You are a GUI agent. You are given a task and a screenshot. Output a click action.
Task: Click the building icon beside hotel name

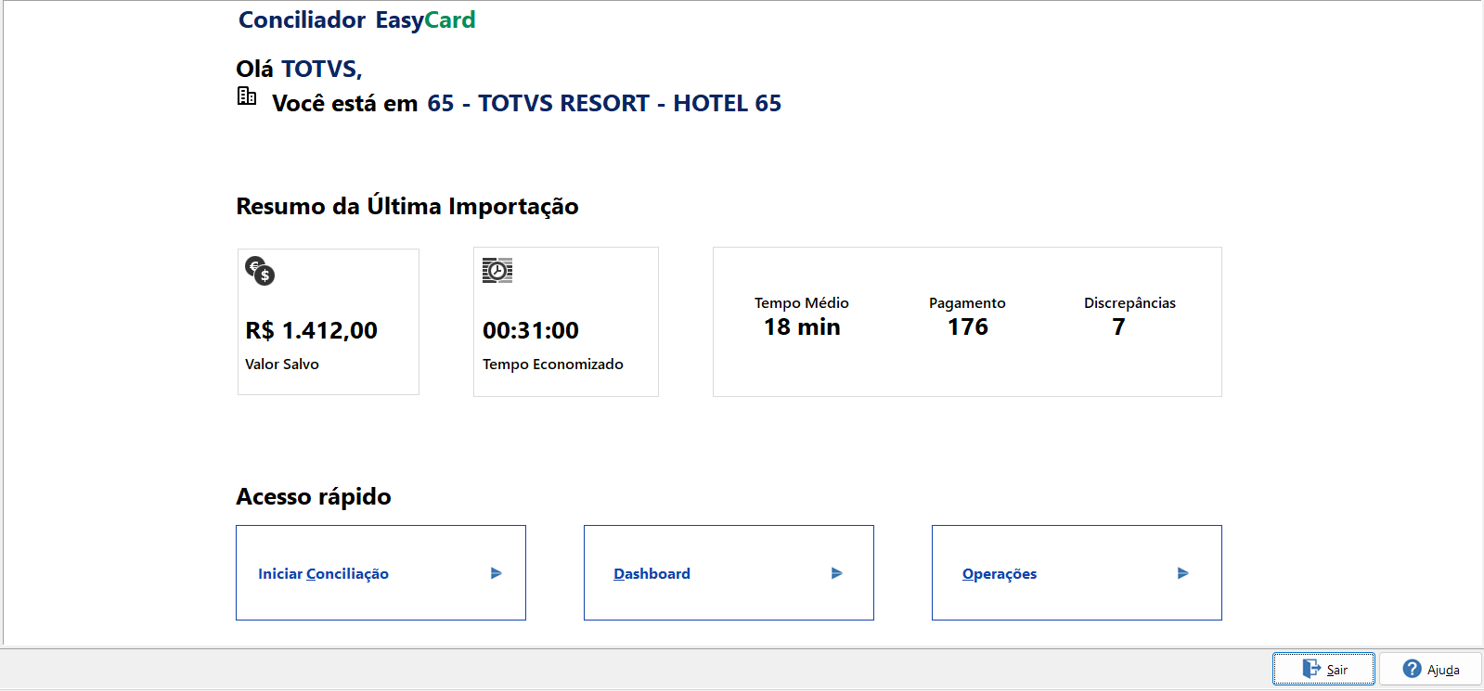(247, 96)
